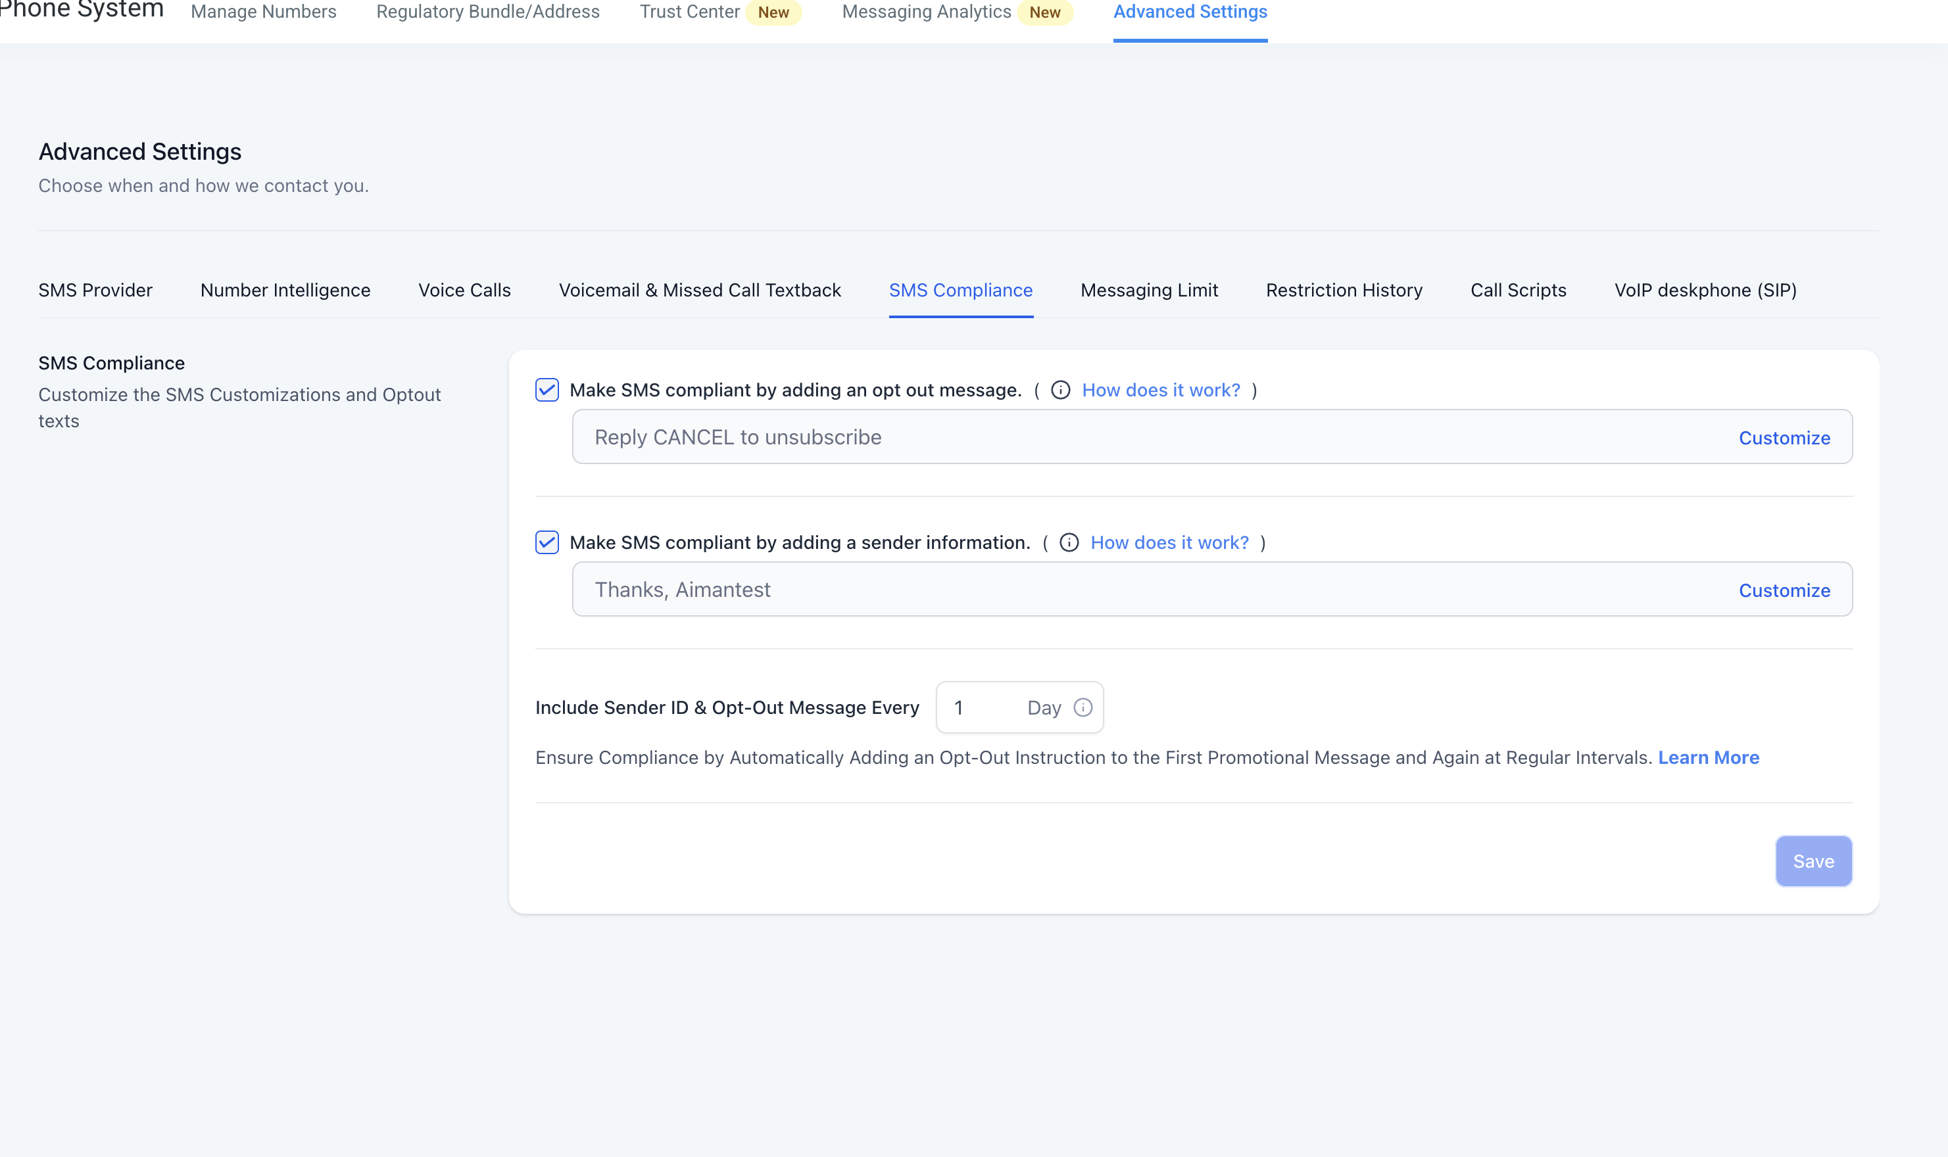The width and height of the screenshot is (1948, 1157).
Task: Open the Voice Calls tab
Action: (464, 290)
